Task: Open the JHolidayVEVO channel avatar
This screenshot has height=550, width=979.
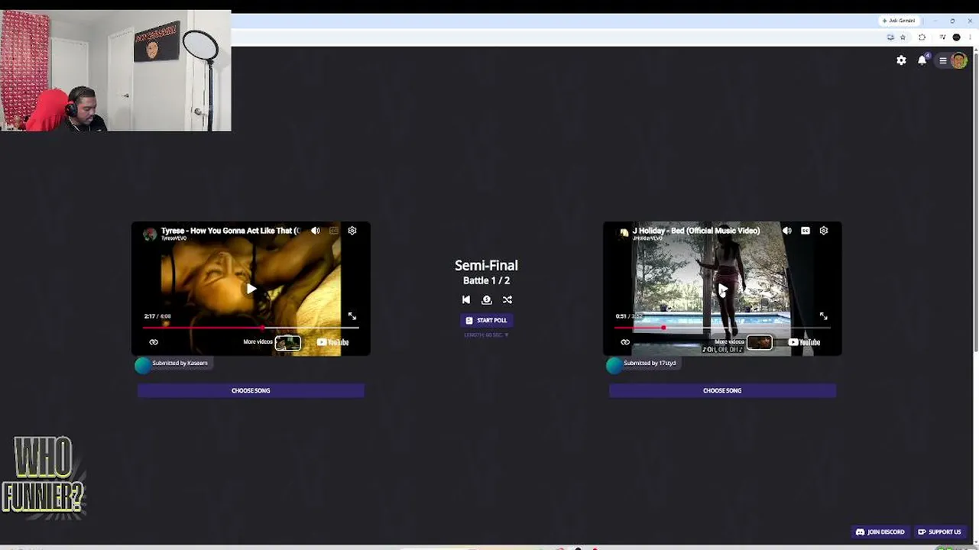Action: click(x=624, y=234)
